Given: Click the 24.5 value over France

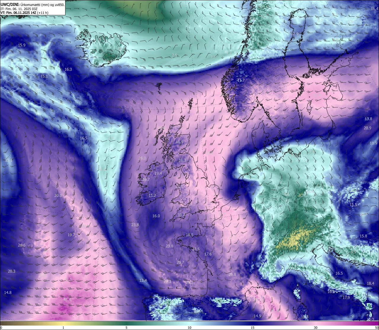Looking at the screenshot, I should click(x=196, y=249).
